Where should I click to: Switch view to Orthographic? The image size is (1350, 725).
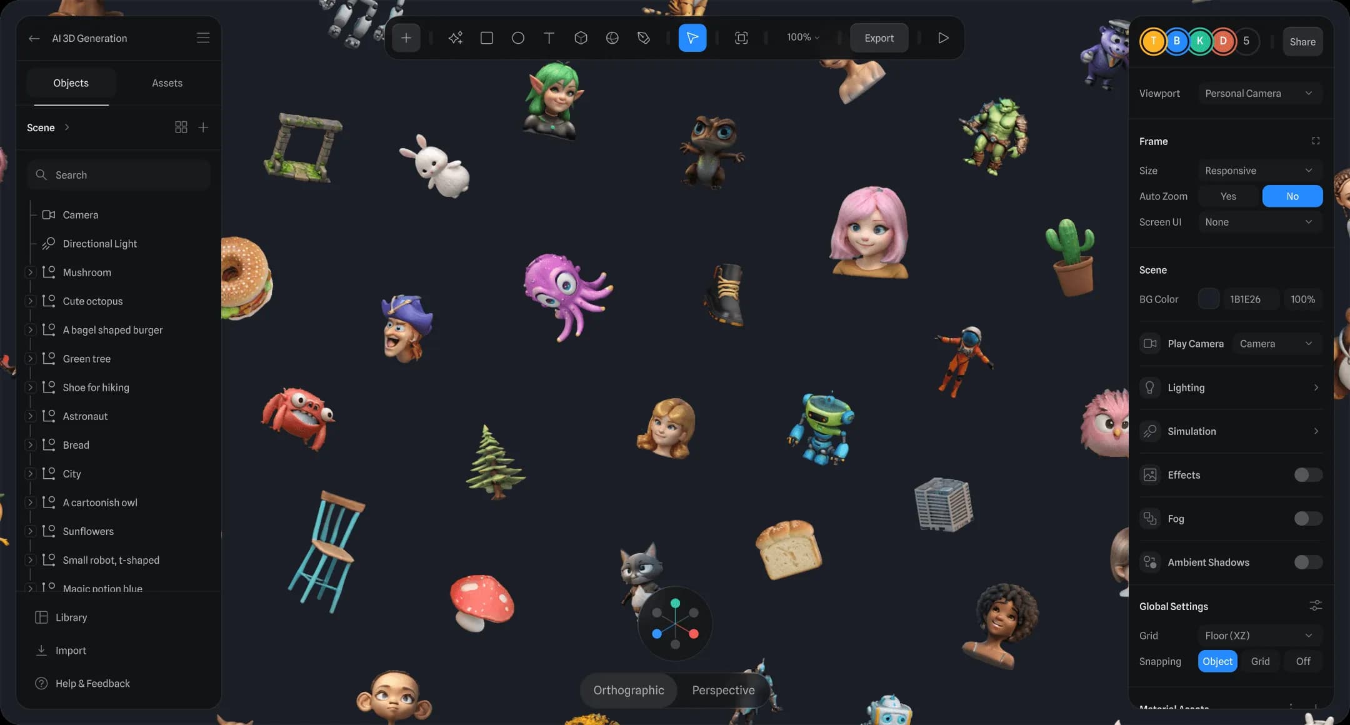coord(629,690)
